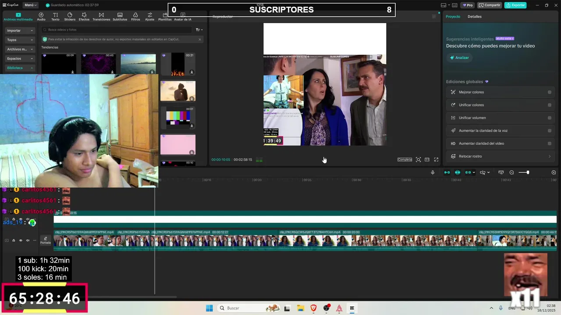
Task: Open the player hamburger menu
Action: (434, 17)
